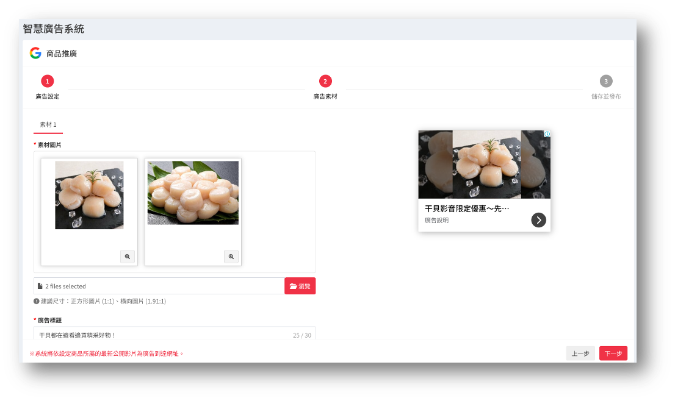The width and height of the screenshot is (675, 401).
Task: Click the ad preview scallop image
Action: 484,165
